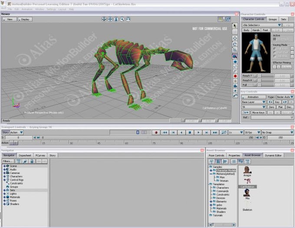295x228 pixels.
Task: Click the pin icon in Navigator toolbar
Action: point(25,161)
